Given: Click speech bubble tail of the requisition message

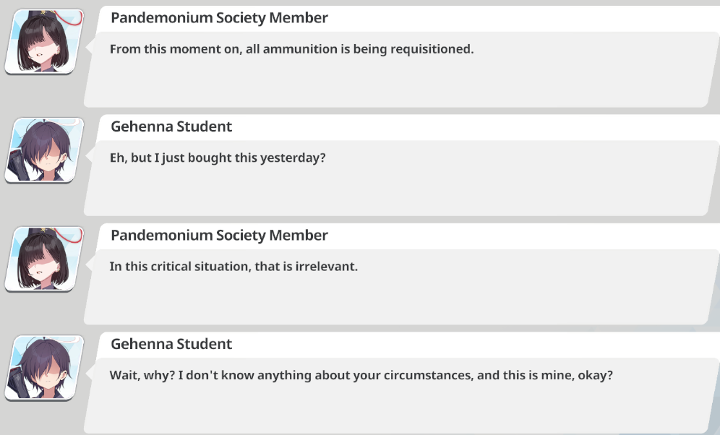Looking at the screenshot, I should pos(89,46).
